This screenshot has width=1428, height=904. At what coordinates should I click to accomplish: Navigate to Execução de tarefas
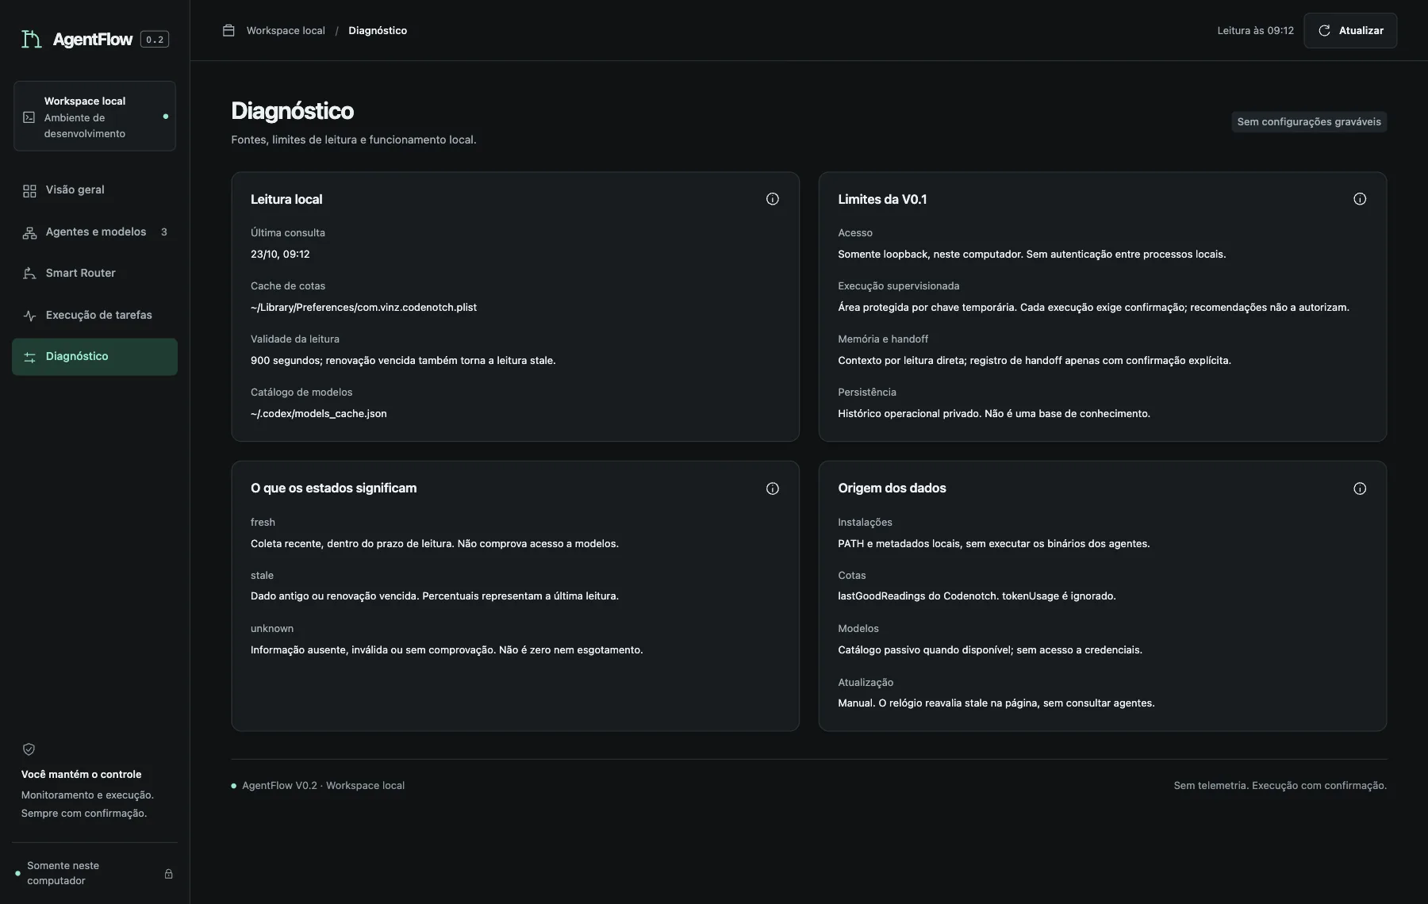coord(94,316)
